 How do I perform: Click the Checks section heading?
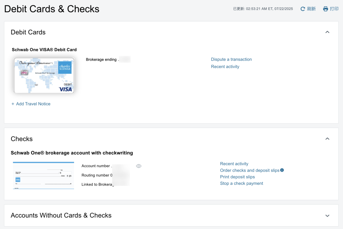point(22,139)
